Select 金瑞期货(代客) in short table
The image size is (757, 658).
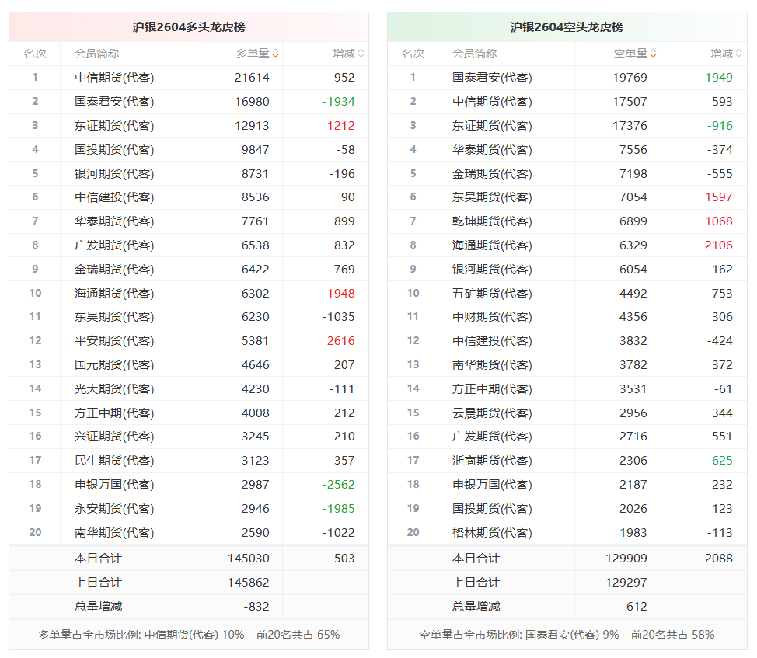[x=493, y=174]
